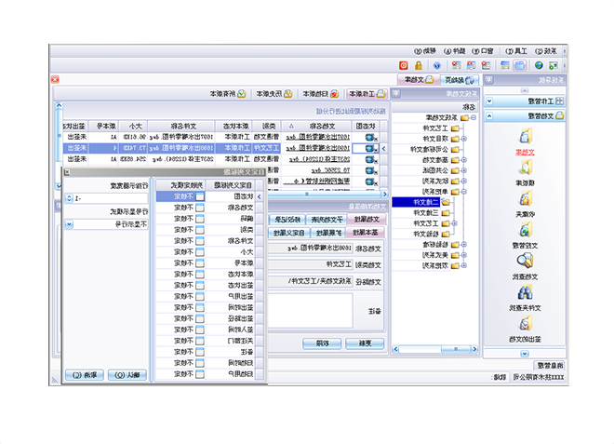The height and width of the screenshot is (444, 614).
Task: Toggle the 文档名称 column lock checkbox
Action: tap(200, 208)
